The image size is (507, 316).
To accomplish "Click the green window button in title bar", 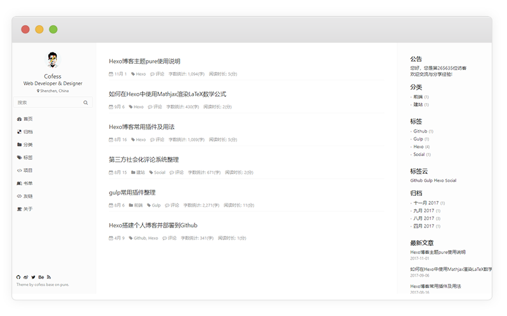I will tap(53, 29).
